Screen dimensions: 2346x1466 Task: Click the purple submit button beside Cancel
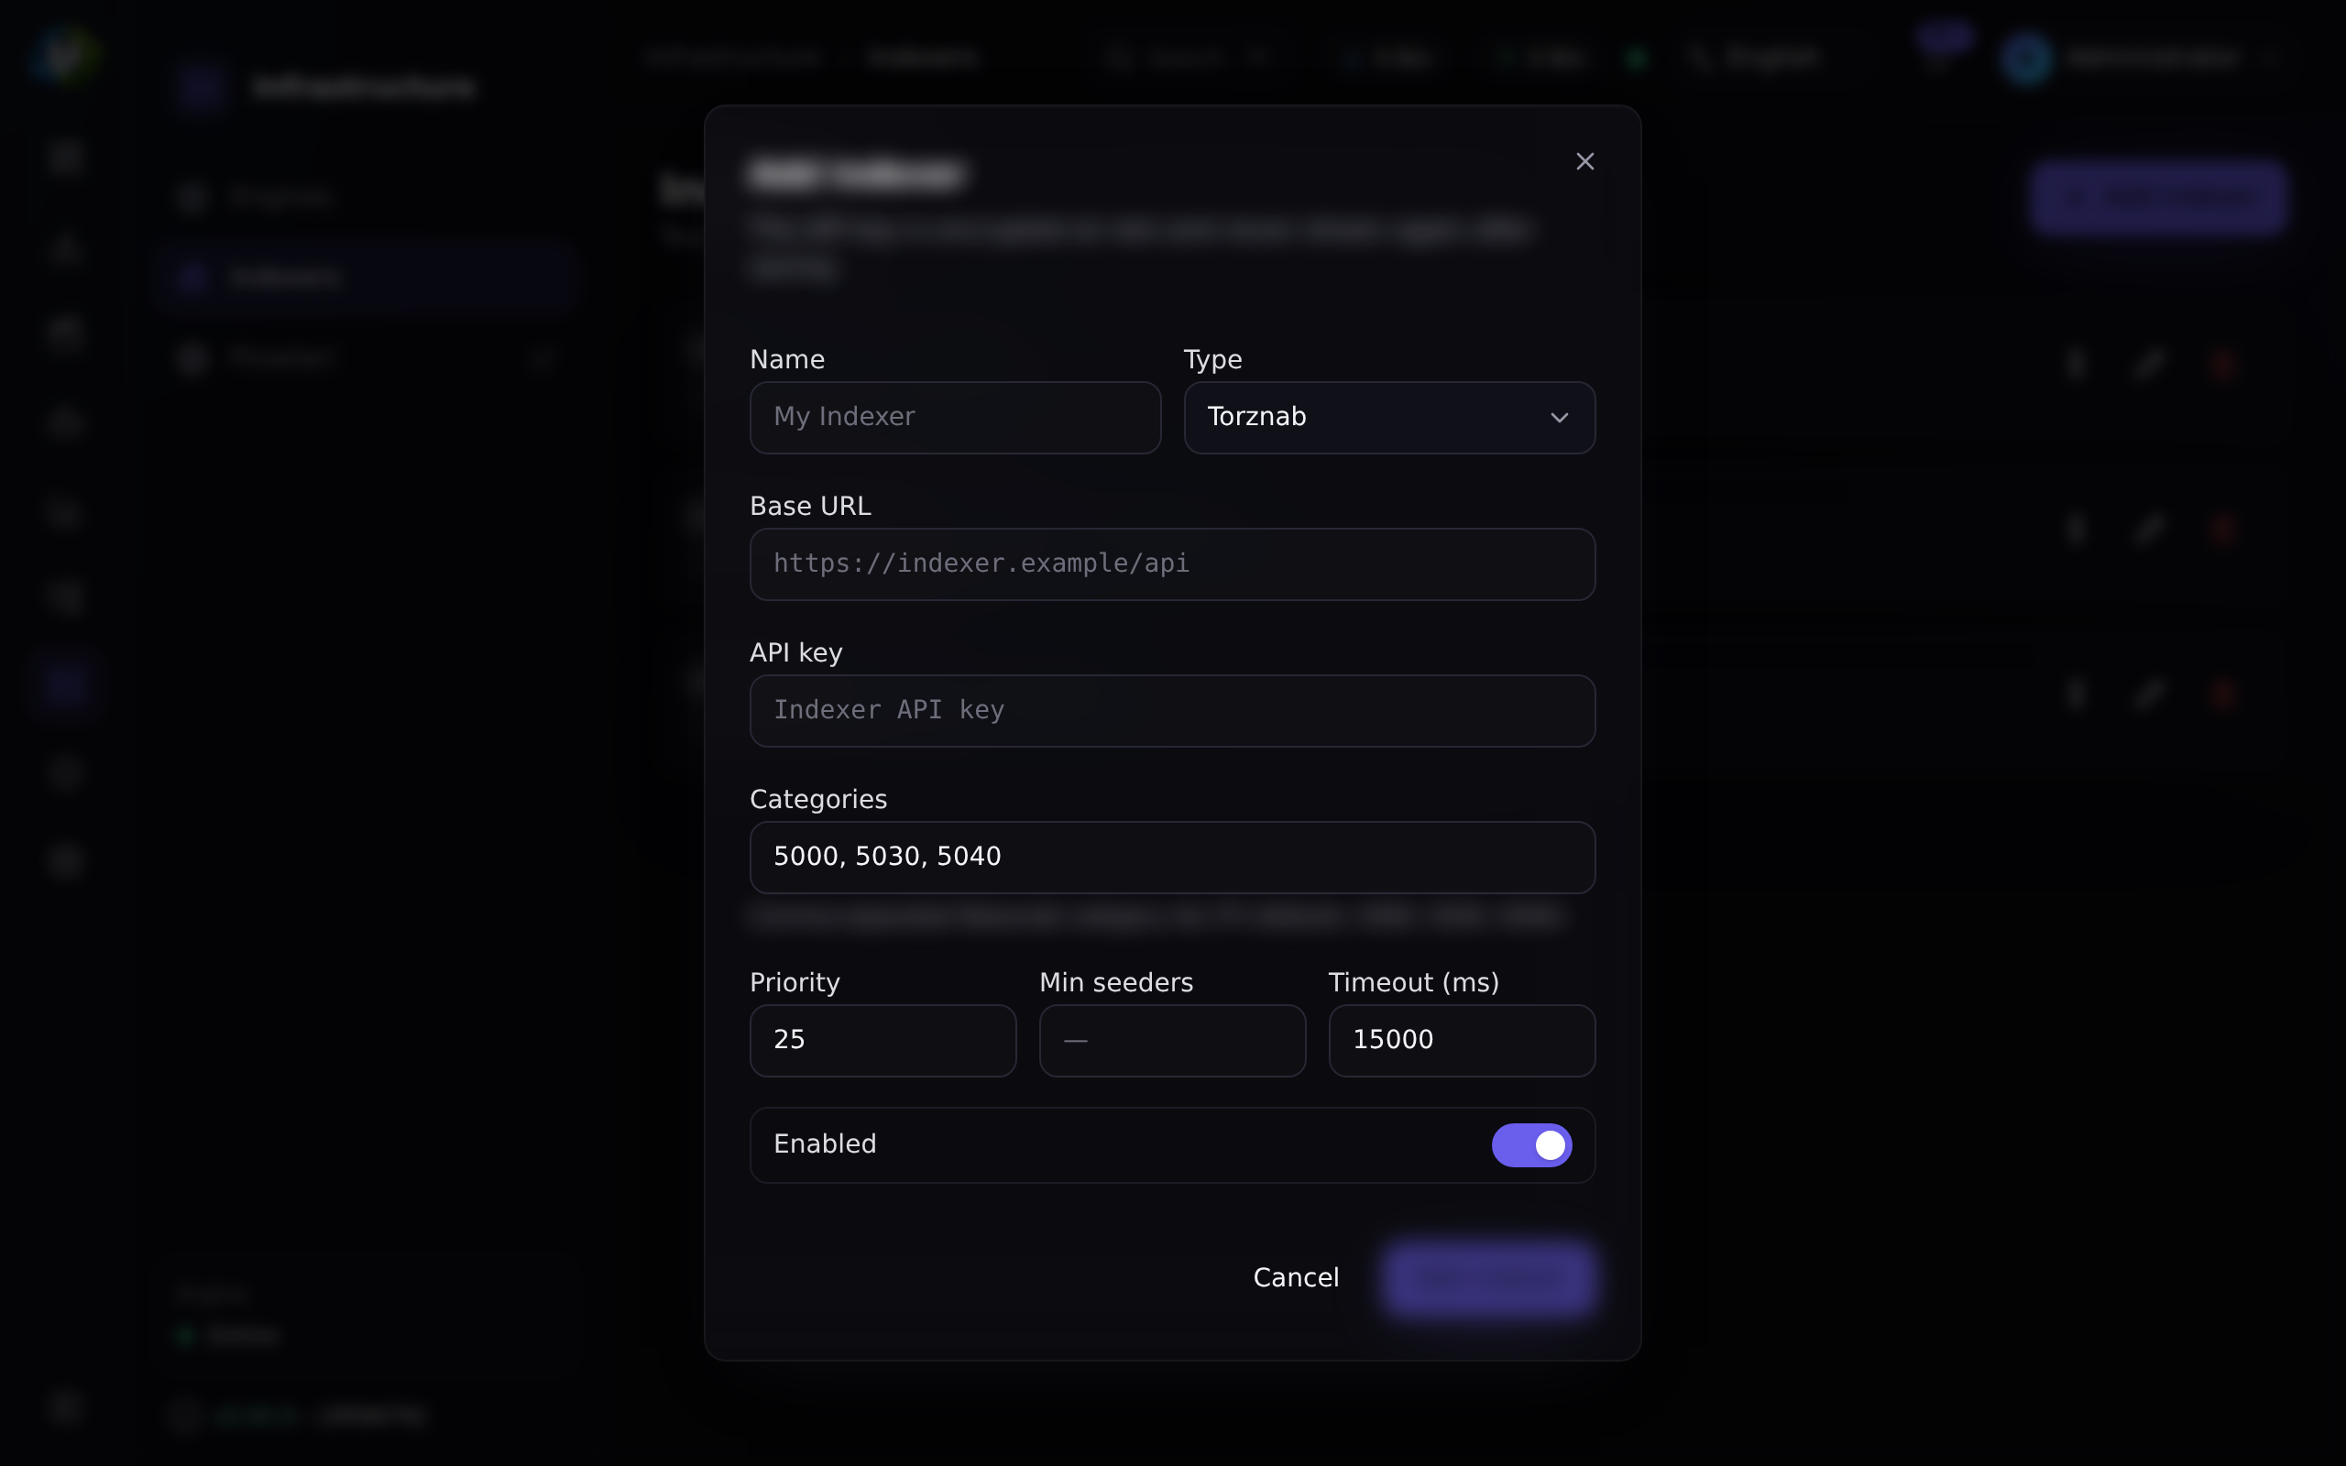click(x=1488, y=1278)
